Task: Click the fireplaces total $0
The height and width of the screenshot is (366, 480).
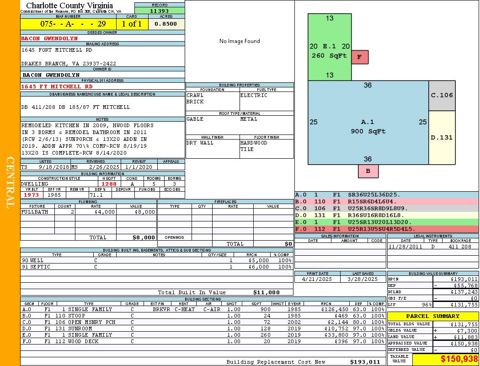Action: click(x=288, y=244)
